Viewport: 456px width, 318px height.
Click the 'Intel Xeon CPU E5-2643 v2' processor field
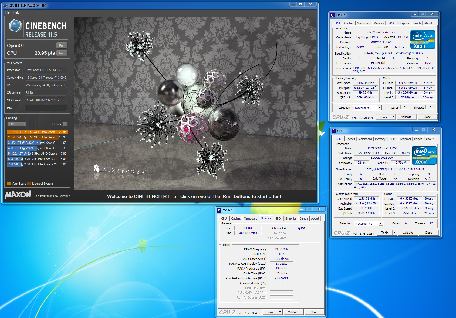[x=46, y=70]
